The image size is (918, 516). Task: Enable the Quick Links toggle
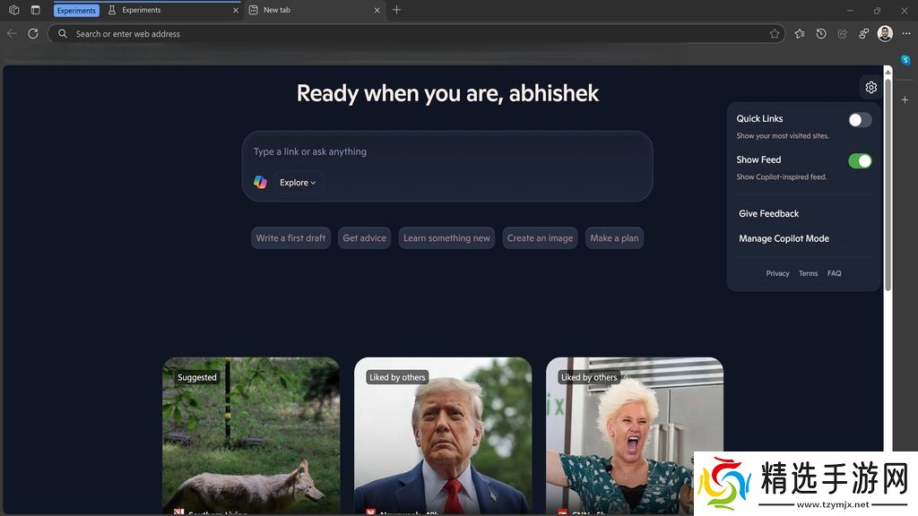(859, 120)
